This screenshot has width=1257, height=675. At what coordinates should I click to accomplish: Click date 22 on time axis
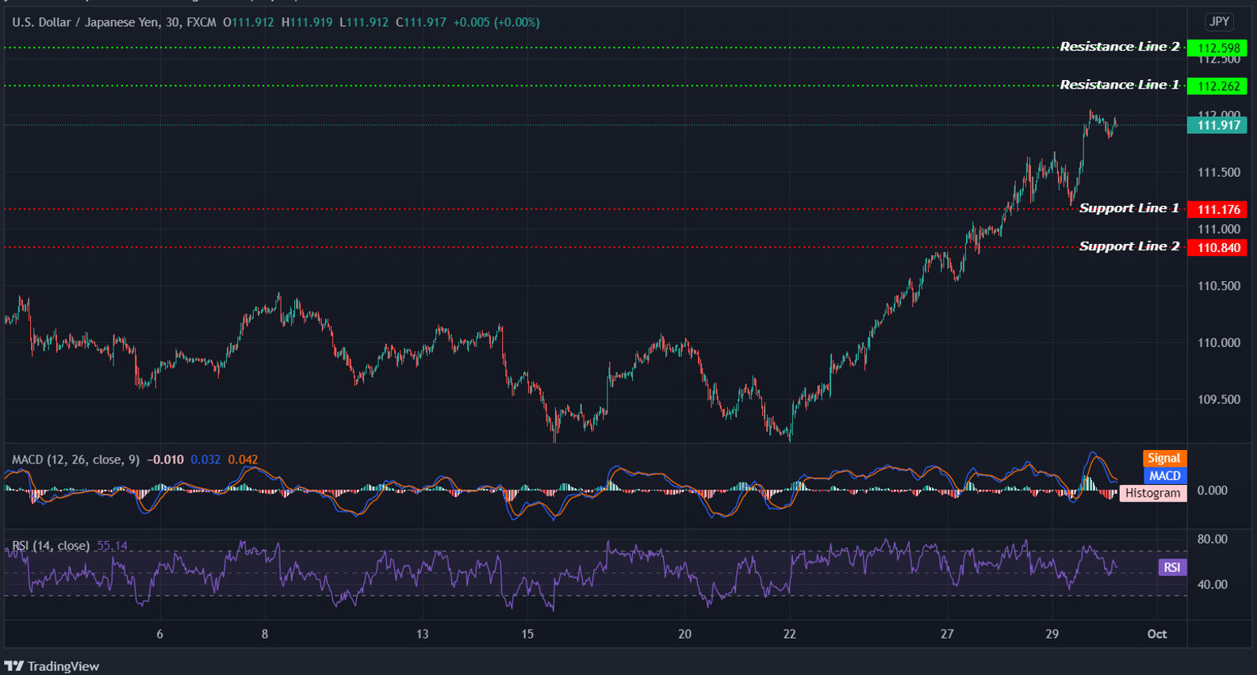pyautogui.click(x=789, y=634)
